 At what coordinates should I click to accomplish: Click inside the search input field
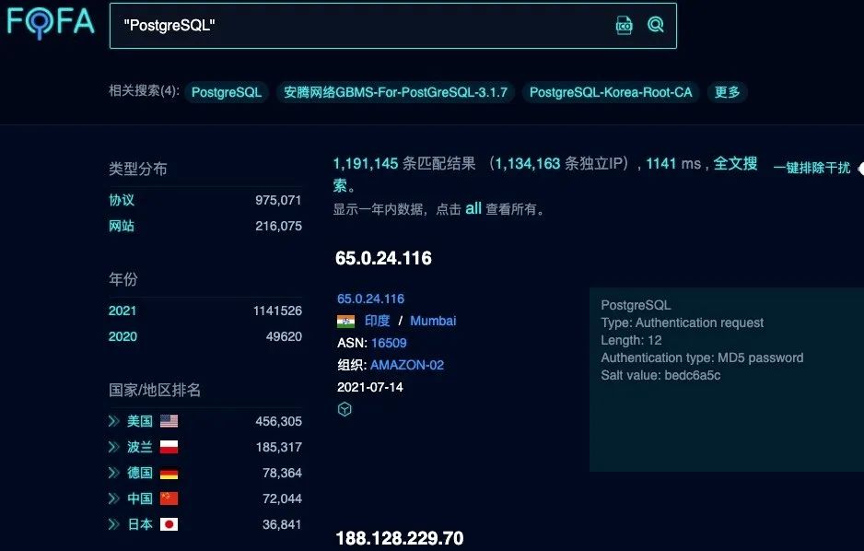(x=368, y=26)
